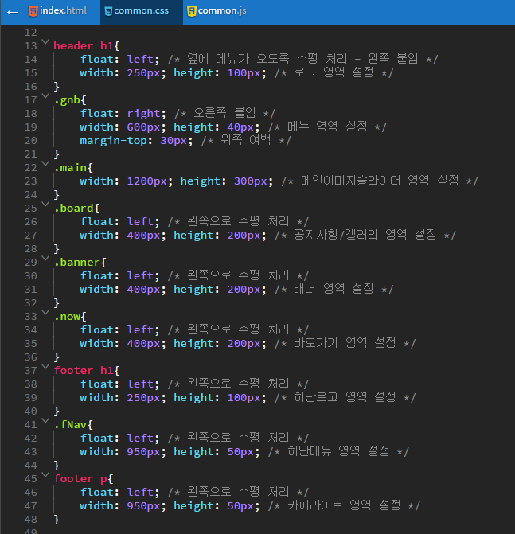Collapse the header h1 rule fold arrow
Viewport: 515px width, 534px height.
pyautogui.click(x=45, y=42)
